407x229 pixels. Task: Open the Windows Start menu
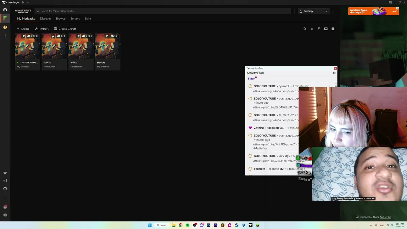point(149,225)
